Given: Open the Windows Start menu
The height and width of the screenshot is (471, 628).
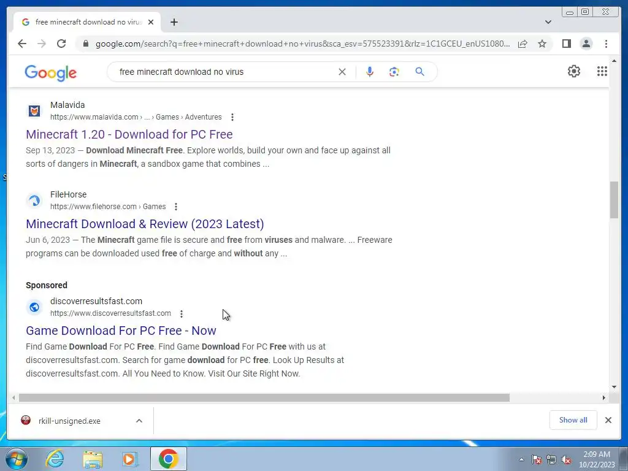Looking at the screenshot, I should 17,459.
